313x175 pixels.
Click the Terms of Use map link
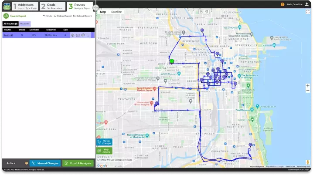[290, 167]
